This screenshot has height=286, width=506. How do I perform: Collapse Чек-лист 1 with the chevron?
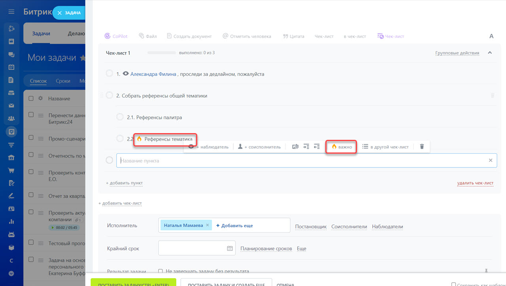pos(490,53)
